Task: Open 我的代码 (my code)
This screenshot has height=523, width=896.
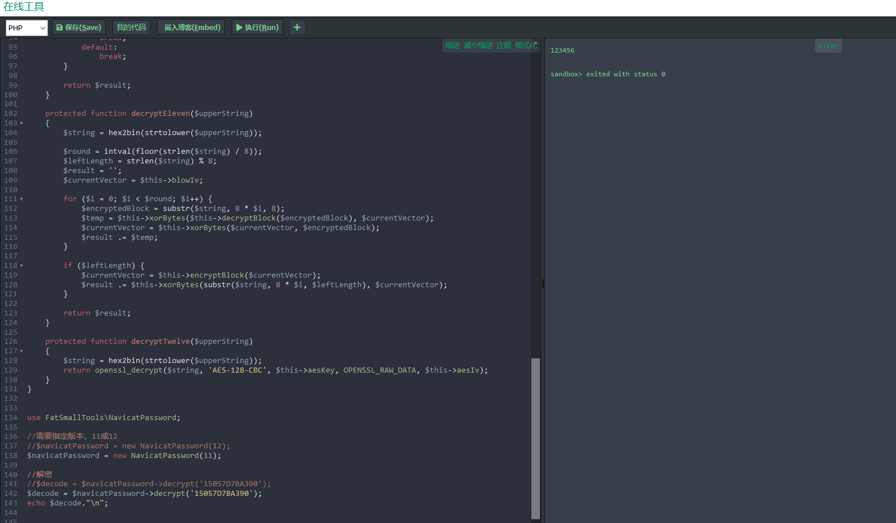Action: (x=131, y=27)
